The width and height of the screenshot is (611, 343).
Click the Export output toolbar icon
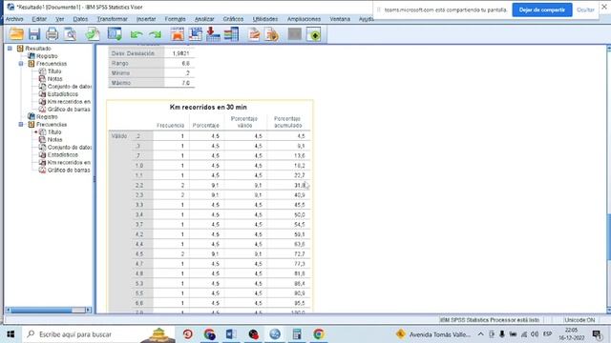[93, 34]
